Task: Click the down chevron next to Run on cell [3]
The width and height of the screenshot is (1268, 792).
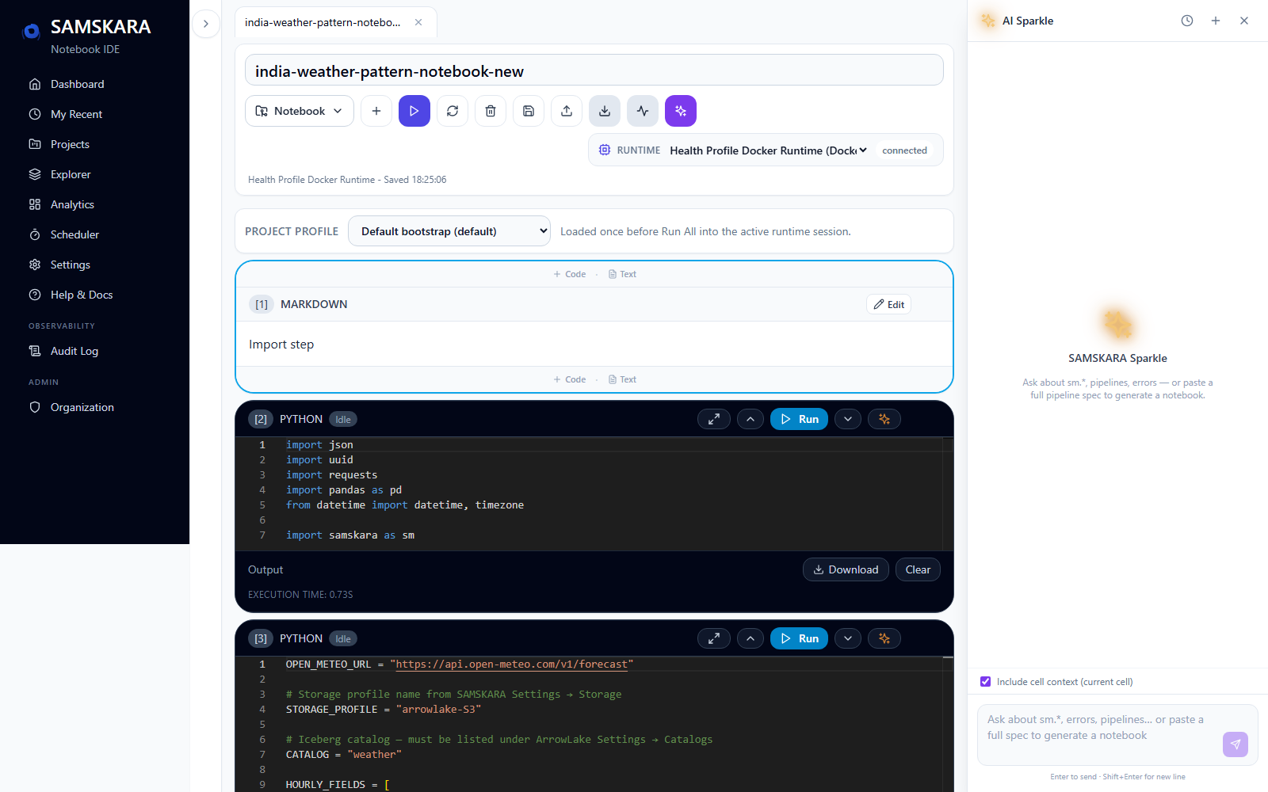Action: click(x=848, y=638)
